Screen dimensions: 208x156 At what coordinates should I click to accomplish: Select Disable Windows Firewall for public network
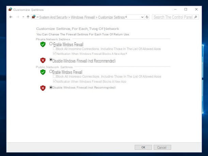[51, 87]
